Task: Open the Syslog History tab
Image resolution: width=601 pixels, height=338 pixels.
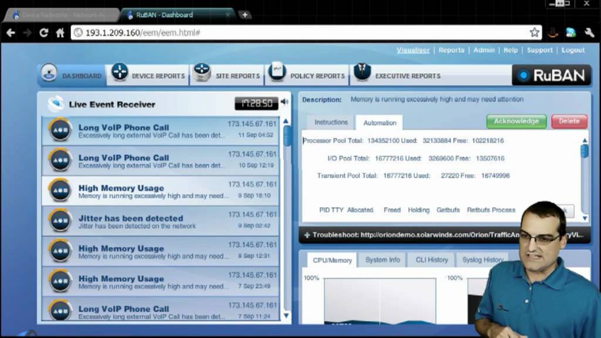Action: coord(483,260)
